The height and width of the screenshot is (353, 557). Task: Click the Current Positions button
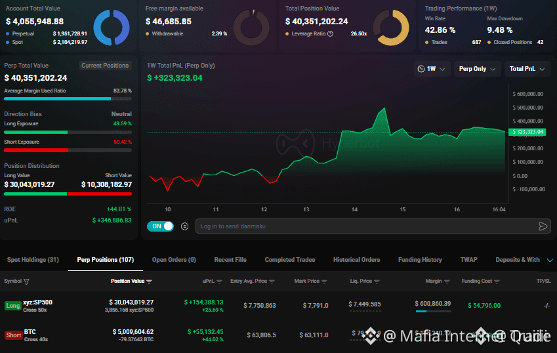click(x=105, y=66)
